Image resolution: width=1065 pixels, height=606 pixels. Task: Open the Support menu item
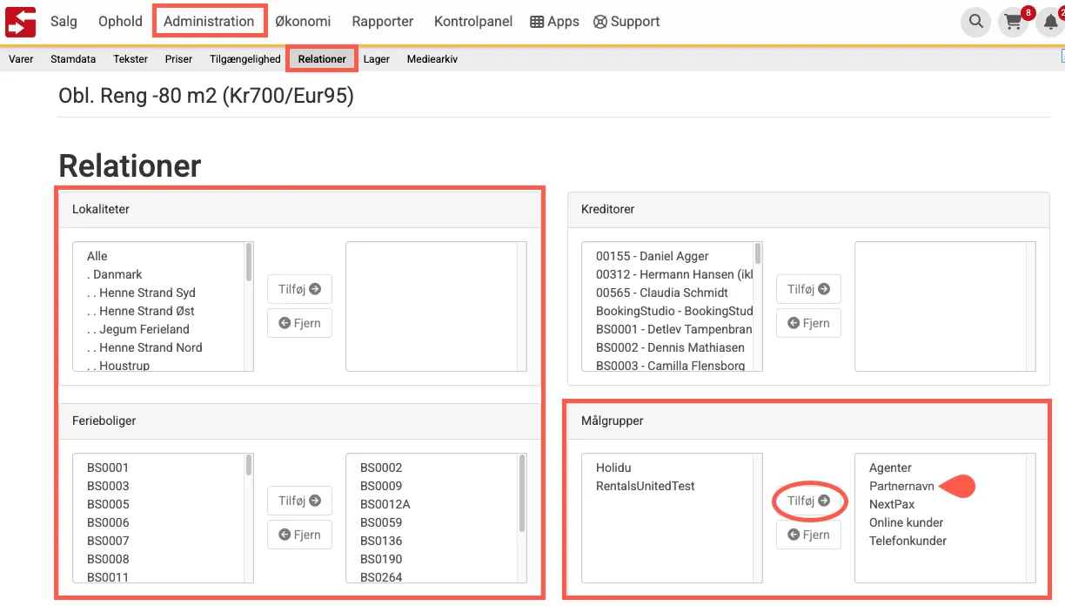(626, 22)
